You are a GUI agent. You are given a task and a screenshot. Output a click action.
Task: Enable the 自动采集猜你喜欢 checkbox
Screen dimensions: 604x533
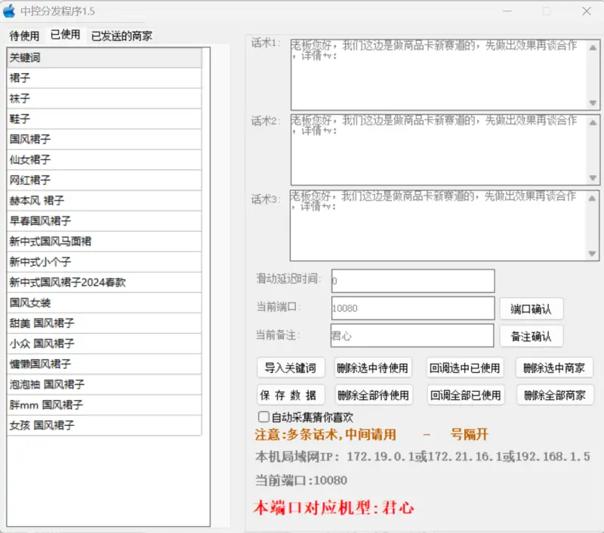click(263, 417)
